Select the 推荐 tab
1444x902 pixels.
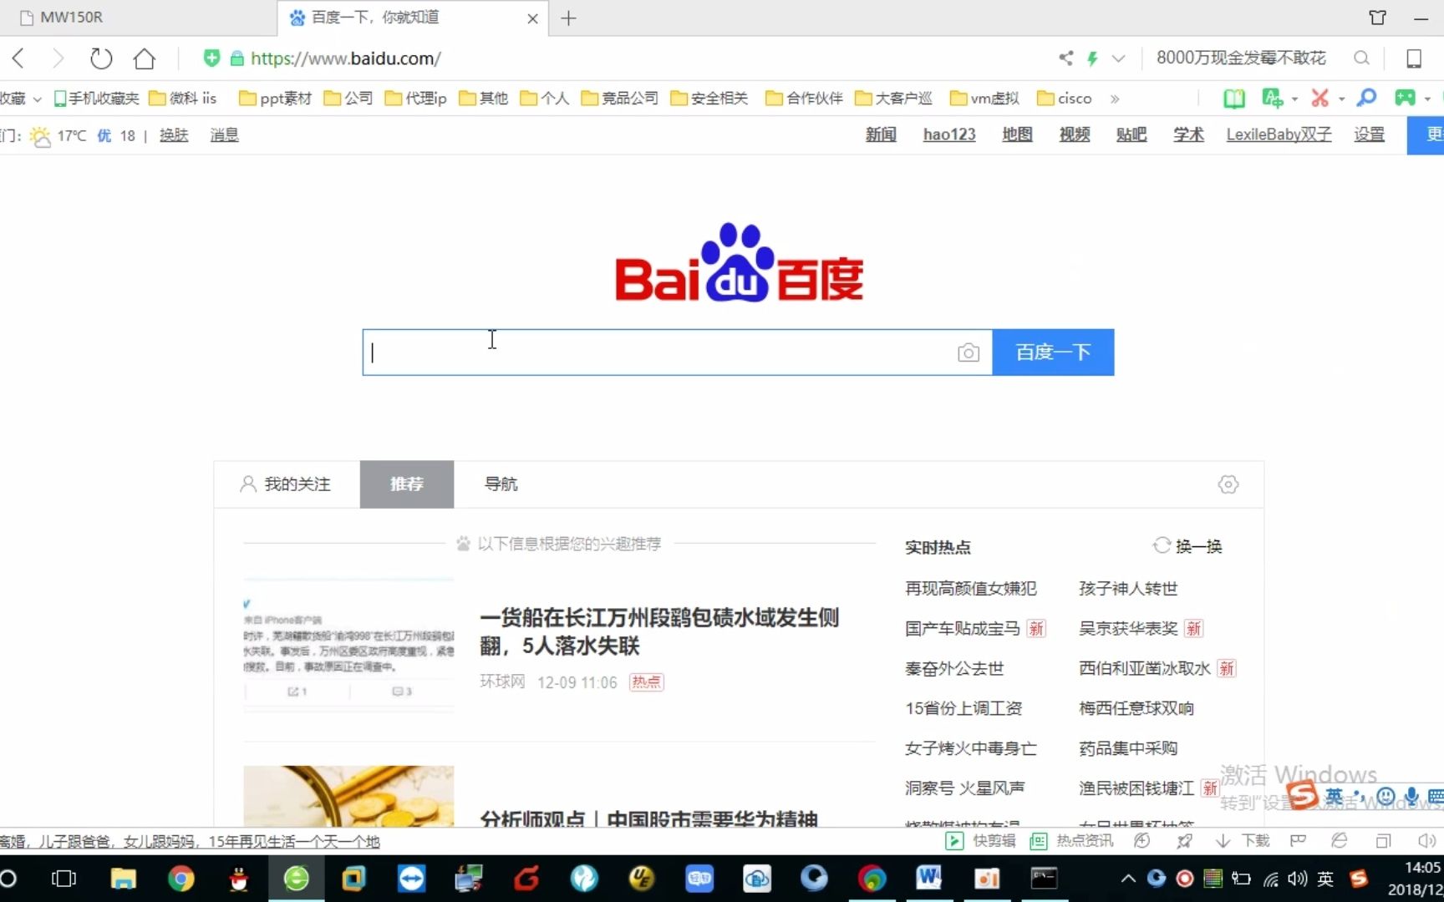pyautogui.click(x=407, y=484)
